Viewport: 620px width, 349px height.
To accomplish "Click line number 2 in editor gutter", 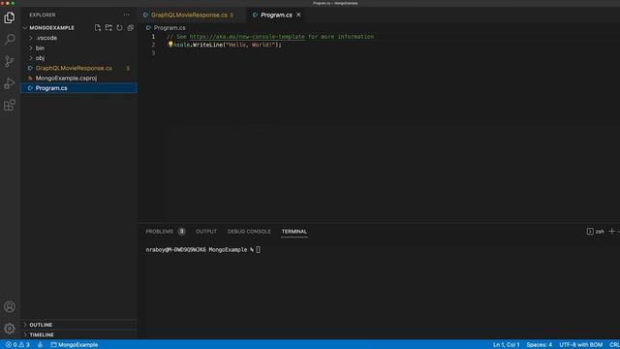I will (153, 45).
